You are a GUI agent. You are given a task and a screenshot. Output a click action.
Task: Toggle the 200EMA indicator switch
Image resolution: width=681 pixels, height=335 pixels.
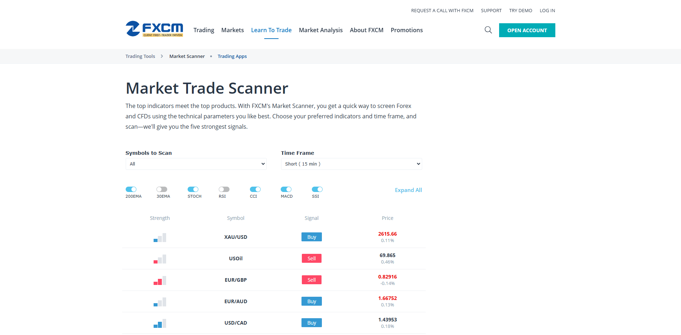131,189
